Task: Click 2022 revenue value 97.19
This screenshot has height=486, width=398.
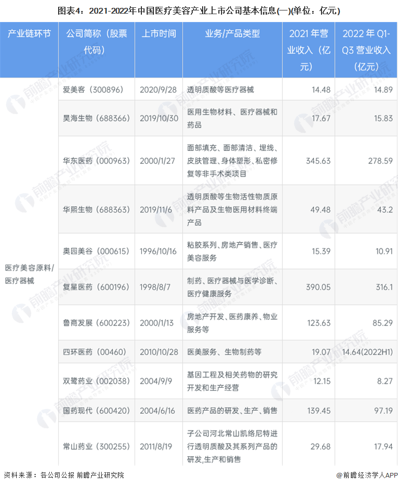Action: point(383,411)
